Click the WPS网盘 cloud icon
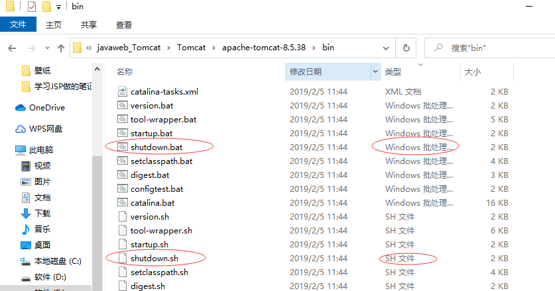 click(21, 129)
